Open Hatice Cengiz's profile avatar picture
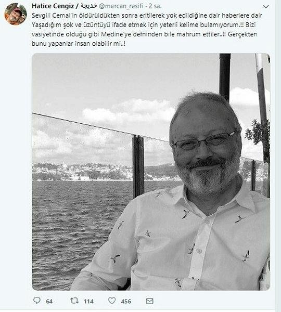 pyautogui.click(x=16, y=14)
